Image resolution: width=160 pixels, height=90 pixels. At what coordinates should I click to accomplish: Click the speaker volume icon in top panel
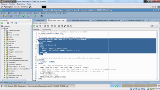[158, 7]
